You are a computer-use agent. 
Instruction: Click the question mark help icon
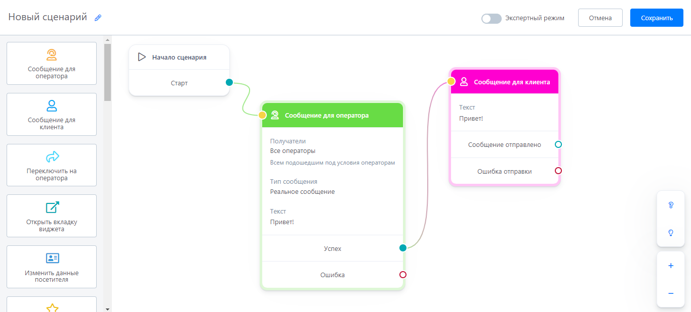tap(671, 205)
